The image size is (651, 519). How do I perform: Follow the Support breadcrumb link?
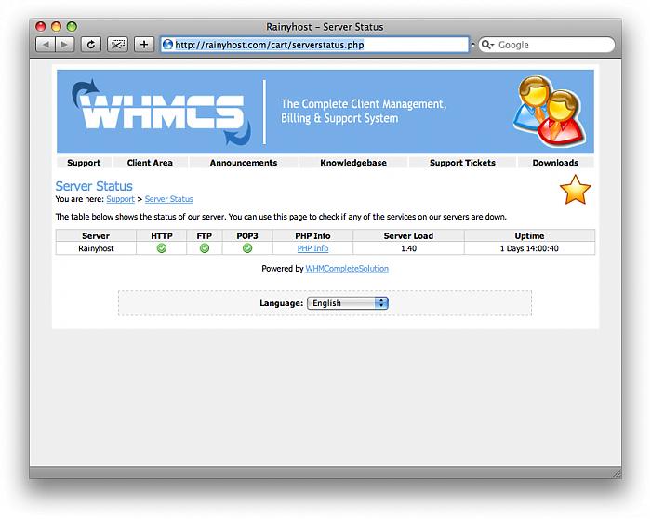[120, 199]
